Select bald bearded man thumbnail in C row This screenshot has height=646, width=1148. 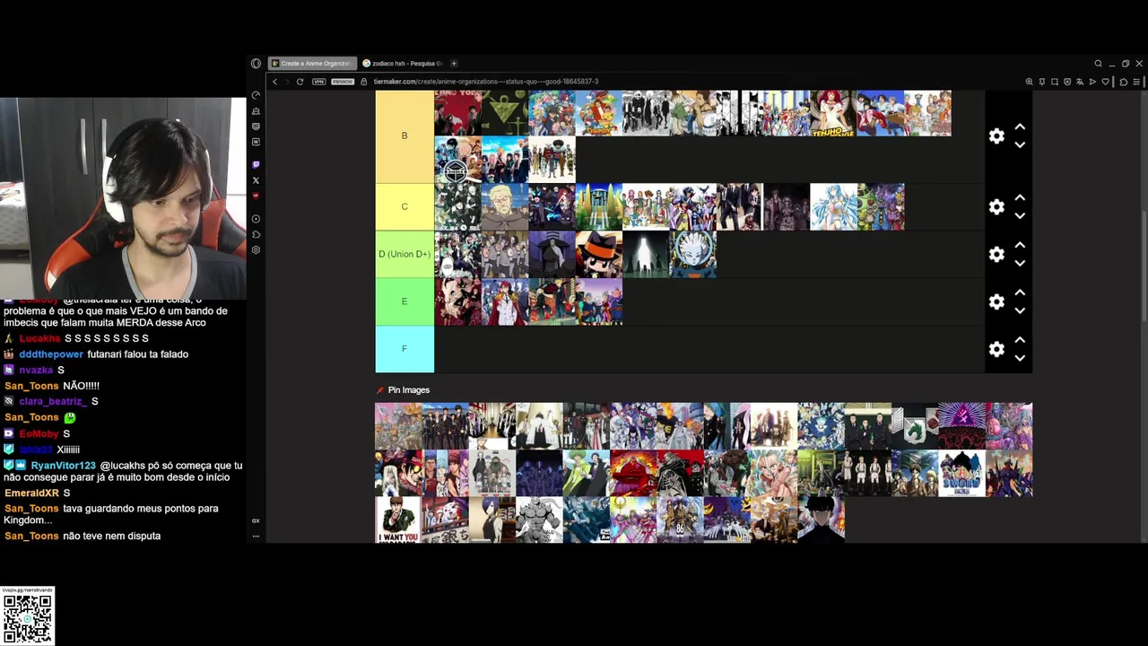[505, 207]
